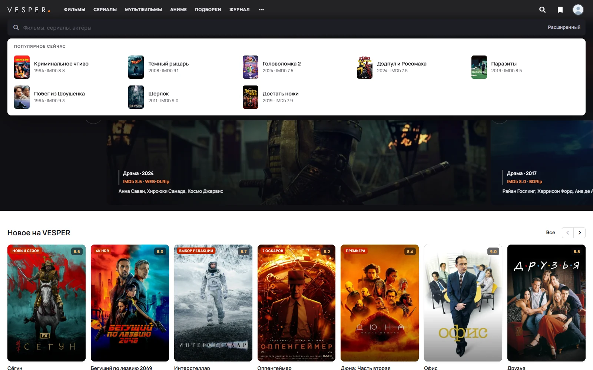The height and width of the screenshot is (370, 593).
Task: Open the Офис poster card
Action: coord(463,303)
